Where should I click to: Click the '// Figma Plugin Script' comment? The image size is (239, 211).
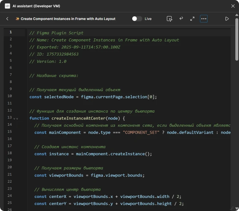point(56,33)
